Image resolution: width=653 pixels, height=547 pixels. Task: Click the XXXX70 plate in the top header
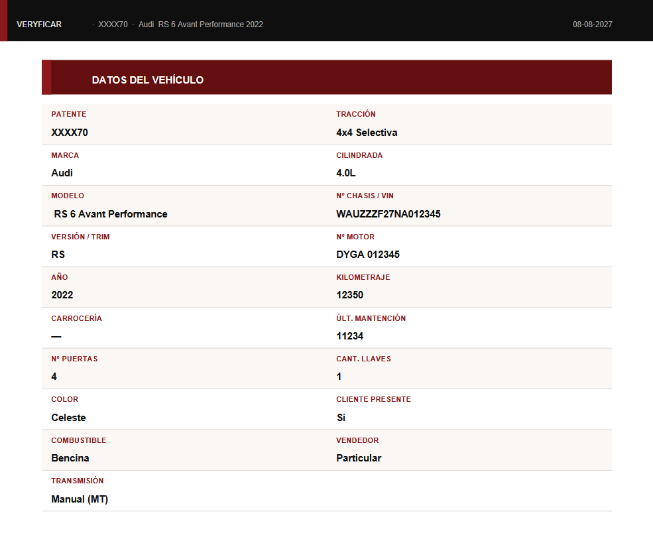click(x=113, y=25)
